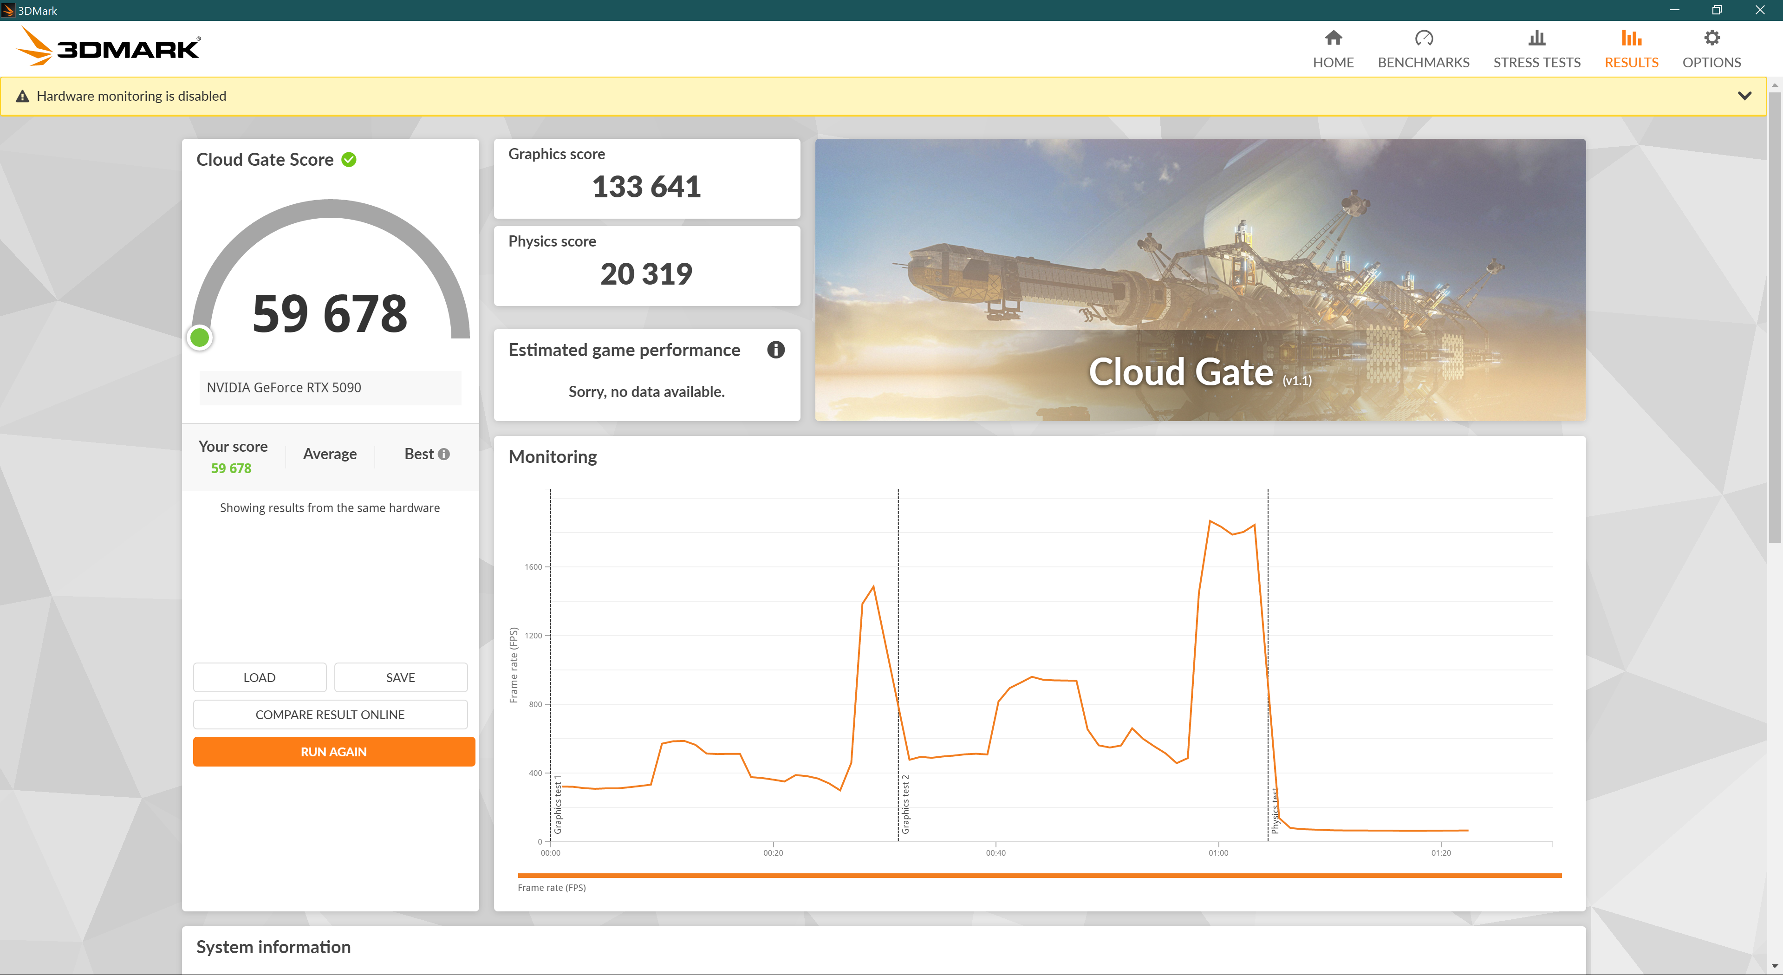This screenshot has height=975, width=1783.
Task: Click the System information heading
Action: (x=273, y=947)
